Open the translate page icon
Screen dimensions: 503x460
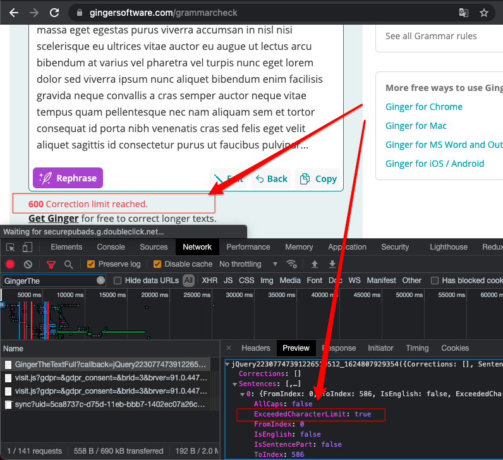point(464,13)
